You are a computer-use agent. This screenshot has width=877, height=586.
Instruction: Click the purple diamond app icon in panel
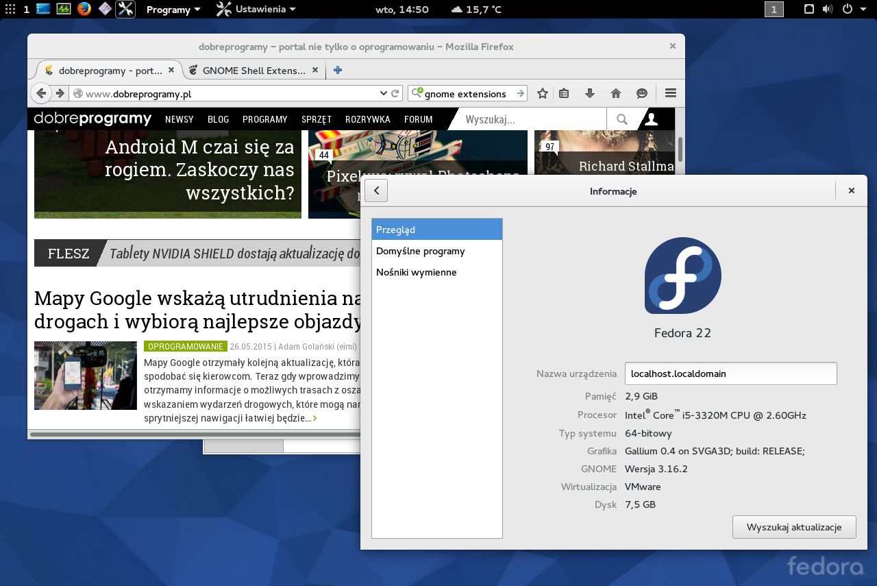[x=105, y=9]
